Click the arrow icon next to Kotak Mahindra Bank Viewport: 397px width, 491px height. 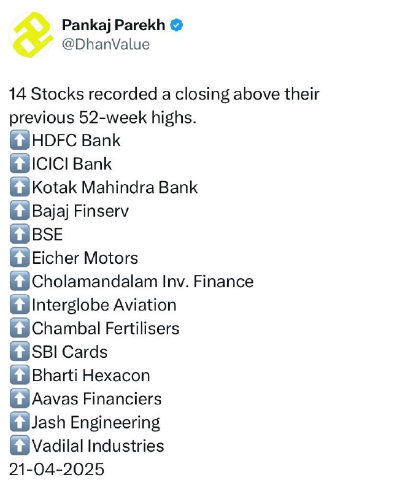20,187
